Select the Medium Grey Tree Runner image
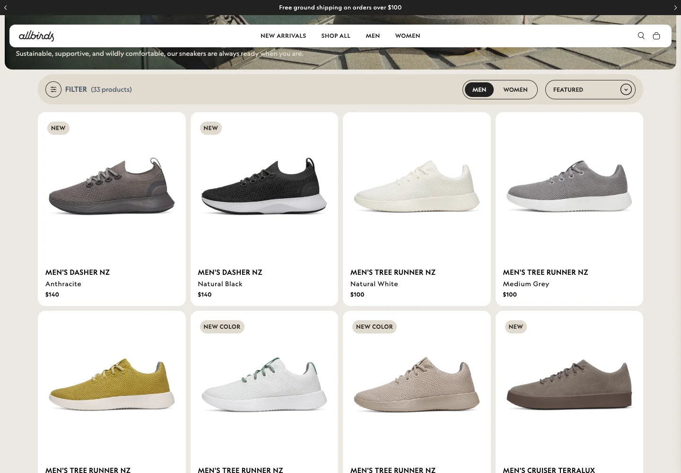This screenshot has width=681, height=473. tap(569, 186)
